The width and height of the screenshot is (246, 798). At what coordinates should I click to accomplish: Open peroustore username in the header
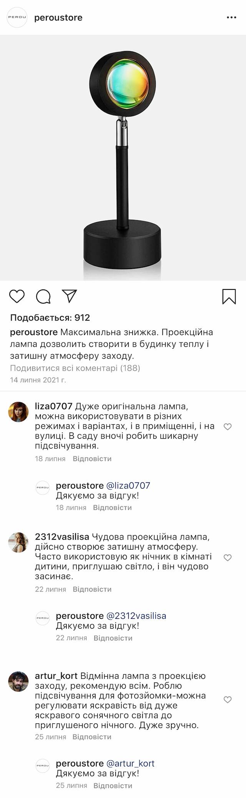pyautogui.click(x=58, y=18)
